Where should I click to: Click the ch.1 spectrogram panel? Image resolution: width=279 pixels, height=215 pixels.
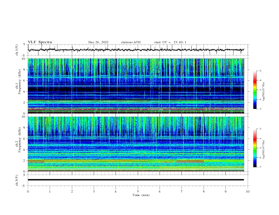pos(136,86)
